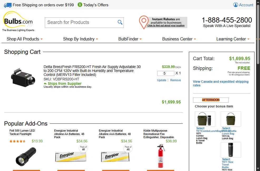The height and width of the screenshot is (171, 260).
Task: Open Energizer Industrial AAA Batteries 48 Pack
Action: [x=115, y=134]
